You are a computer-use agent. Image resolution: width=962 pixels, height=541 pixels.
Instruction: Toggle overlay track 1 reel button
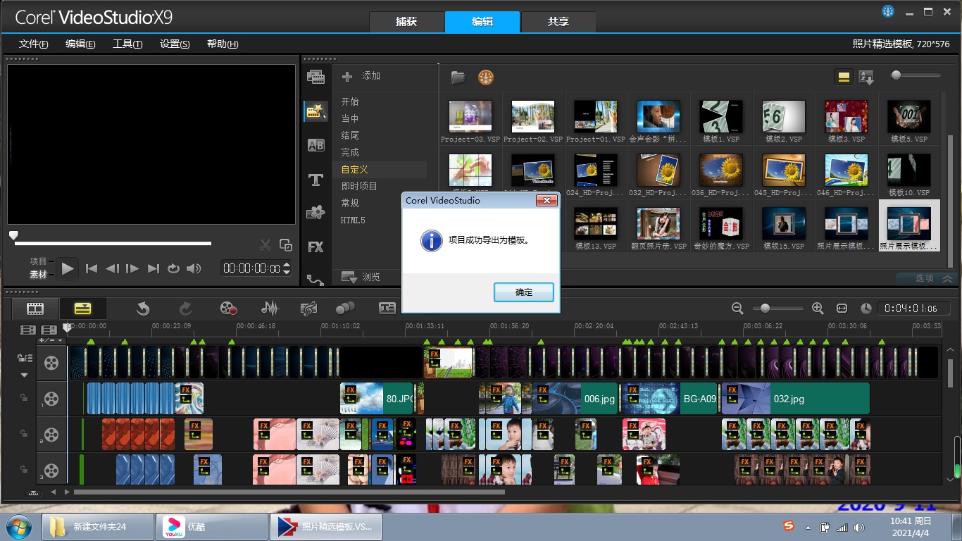pyautogui.click(x=51, y=399)
